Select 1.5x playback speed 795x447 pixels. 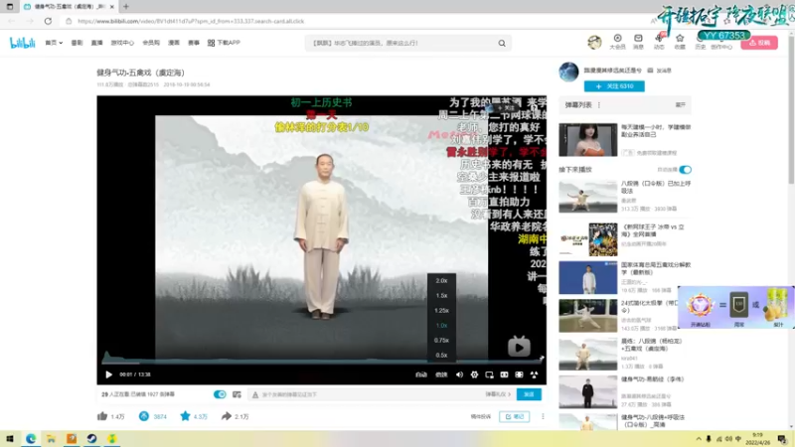tap(441, 295)
